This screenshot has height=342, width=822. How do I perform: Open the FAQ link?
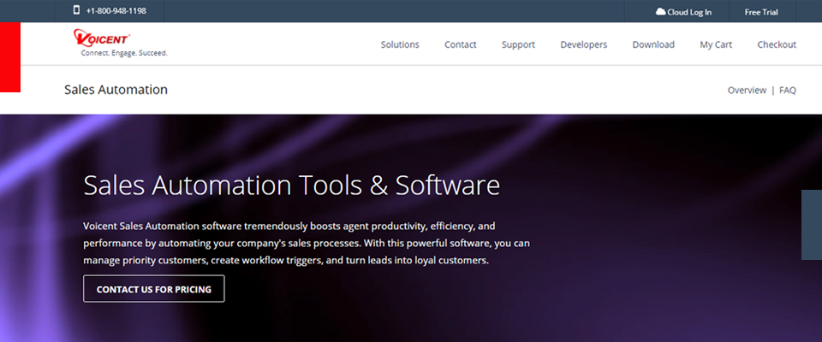[788, 90]
